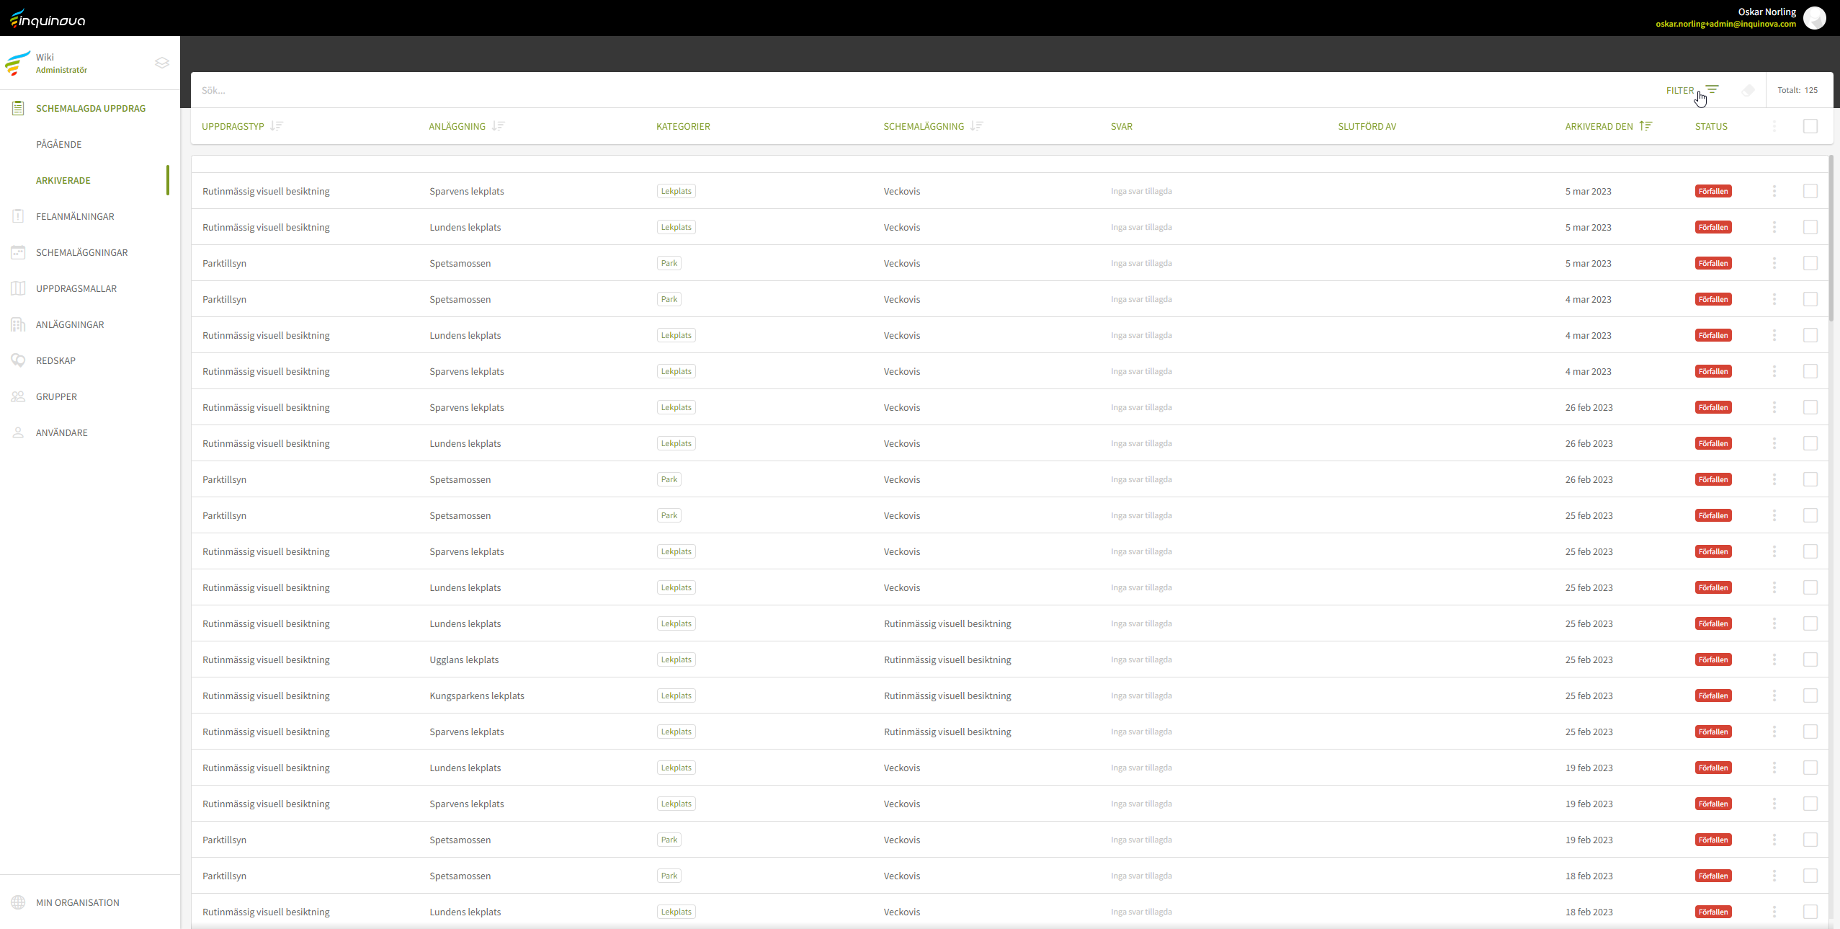Sort by Arkiverad den column arrow
1840x929 pixels.
1645,126
